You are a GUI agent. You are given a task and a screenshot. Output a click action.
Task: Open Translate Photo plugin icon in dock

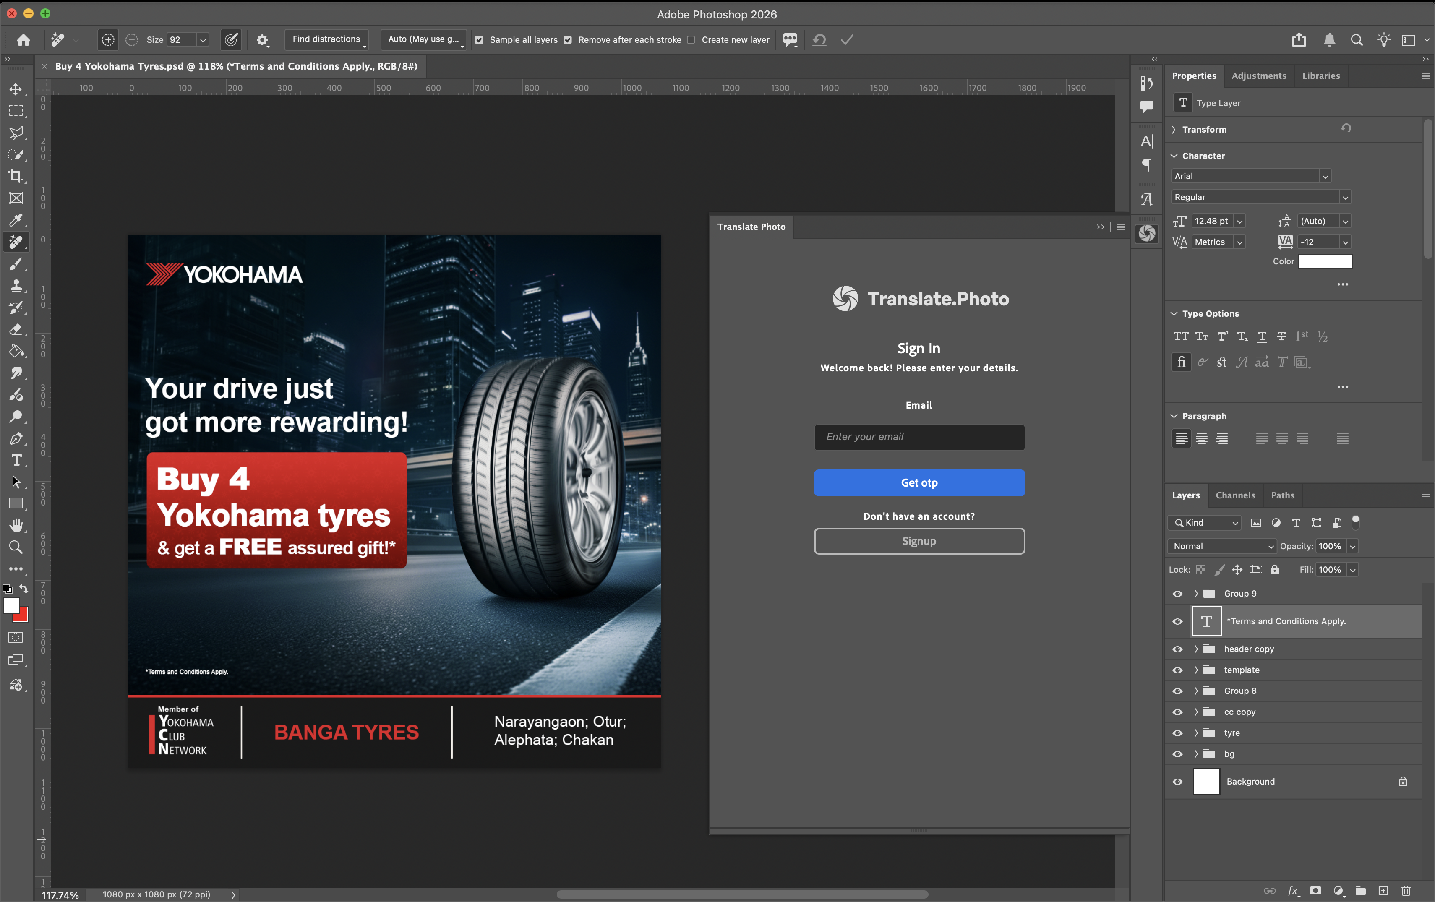(1147, 234)
